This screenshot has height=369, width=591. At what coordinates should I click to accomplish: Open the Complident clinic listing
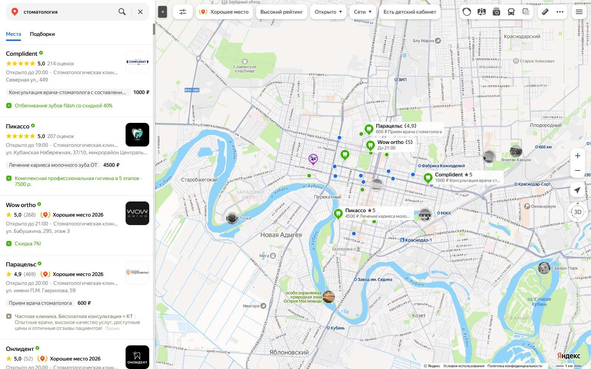pyautogui.click(x=21, y=54)
